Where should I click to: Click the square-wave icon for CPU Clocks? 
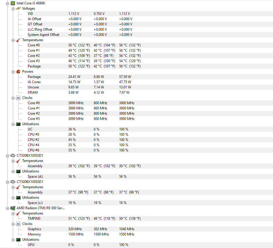pos(18,98)
